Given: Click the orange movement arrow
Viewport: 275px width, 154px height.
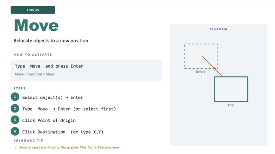Looking at the screenshot, I should (x=212, y=66).
